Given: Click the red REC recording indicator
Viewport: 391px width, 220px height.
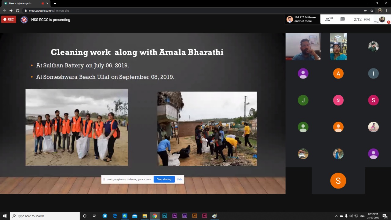Looking at the screenshot, I should (x=9, y=20).
